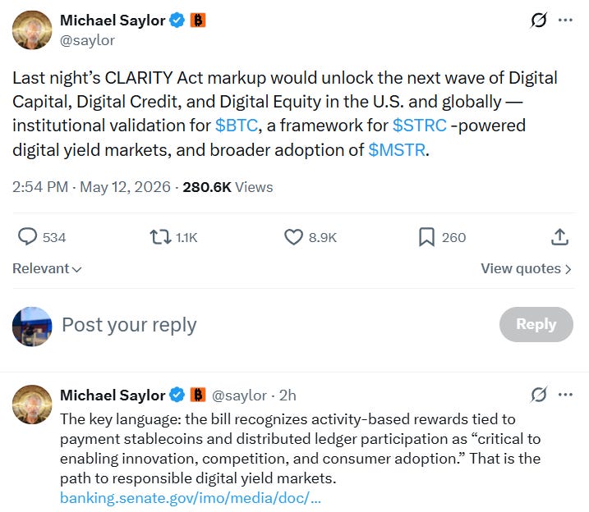Open Michael Saylor's profile avatar at top
The image size is (589, 512).
(x=32, y=30)
